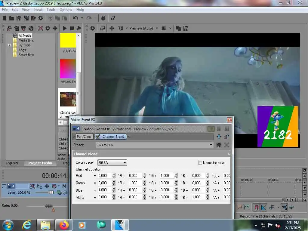
Task: Copy snapshot to clipboard icon in preview
Action: [179, 28]
